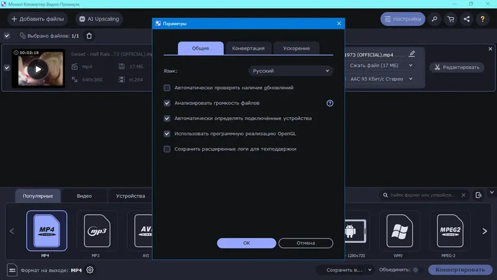Play the Sweet video preview
497x280 pixels.
tap(38, 69)
